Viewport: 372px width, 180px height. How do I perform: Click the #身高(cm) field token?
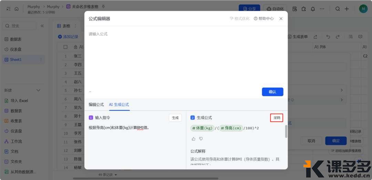(x=231, y=128)
